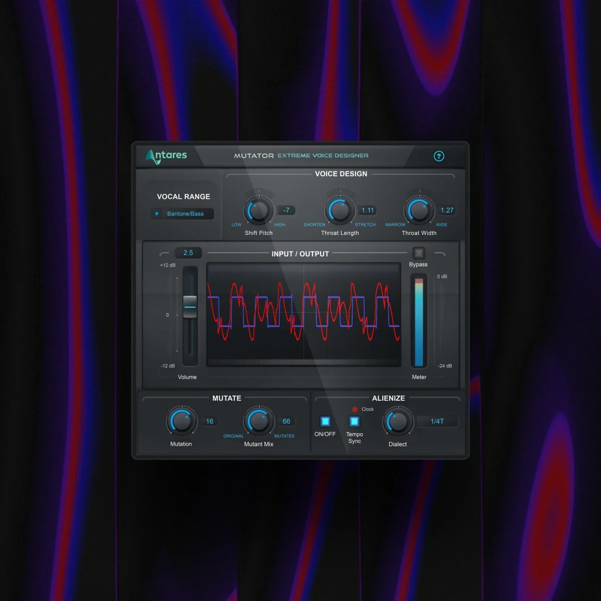Click the Antares logo
Image resolution: width=601 pixels, height=601 pixels.
coord(166,156)
